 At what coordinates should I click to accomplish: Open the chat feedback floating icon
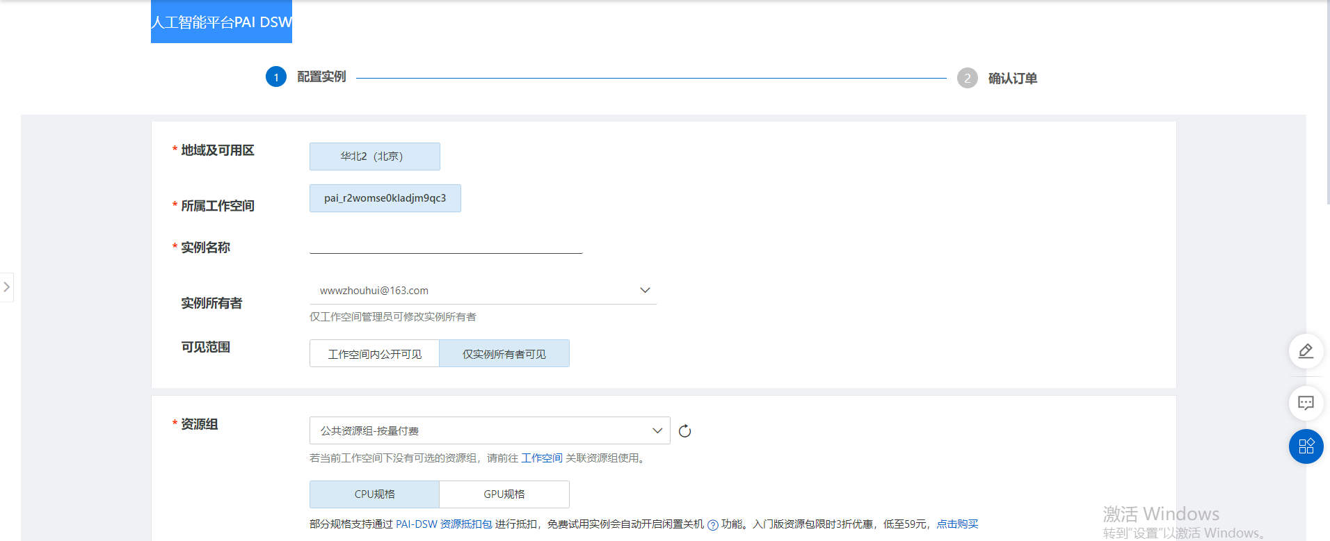(1306, 403)
